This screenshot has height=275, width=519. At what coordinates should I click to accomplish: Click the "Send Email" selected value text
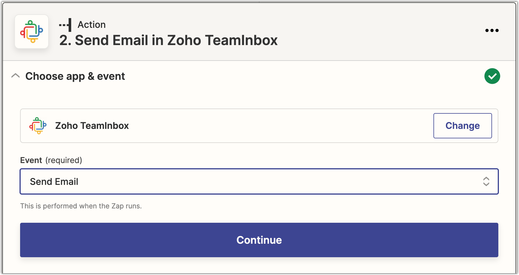54,182
